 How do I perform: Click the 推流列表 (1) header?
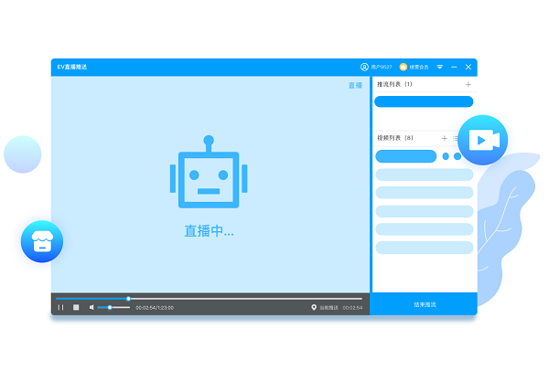tap(394, 84)
